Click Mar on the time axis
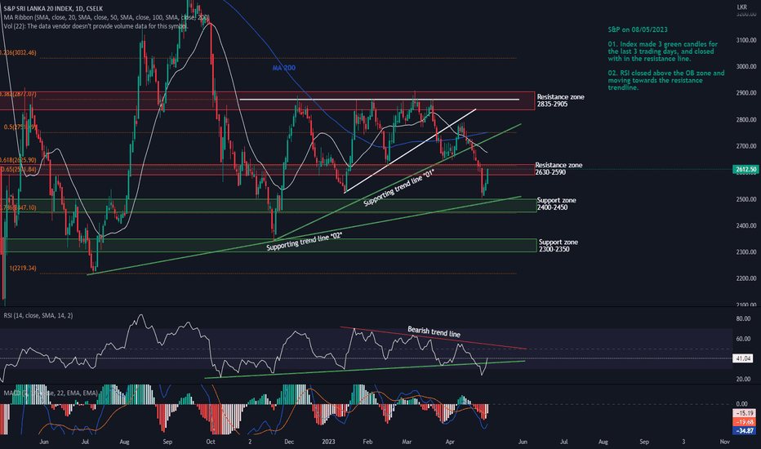 click(x=407, y=442)
